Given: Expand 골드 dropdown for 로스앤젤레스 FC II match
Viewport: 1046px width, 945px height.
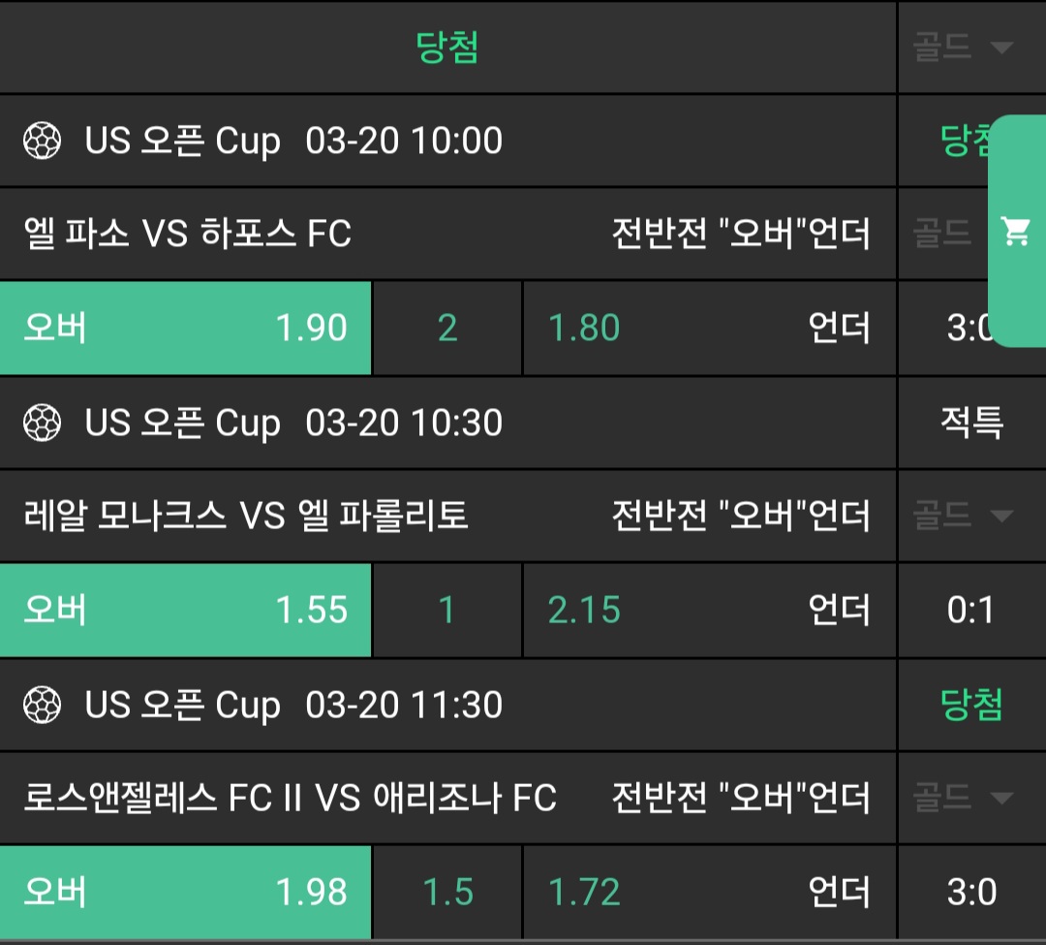Looking at the screenshot, I should 962,798.
